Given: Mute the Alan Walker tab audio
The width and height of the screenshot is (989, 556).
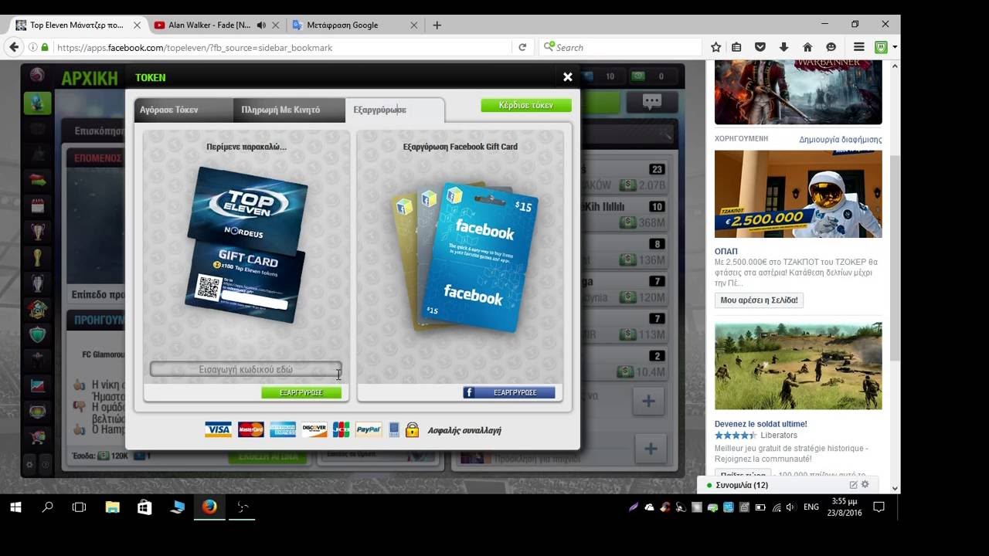Looking at the screenshot, I should point(261,25).
